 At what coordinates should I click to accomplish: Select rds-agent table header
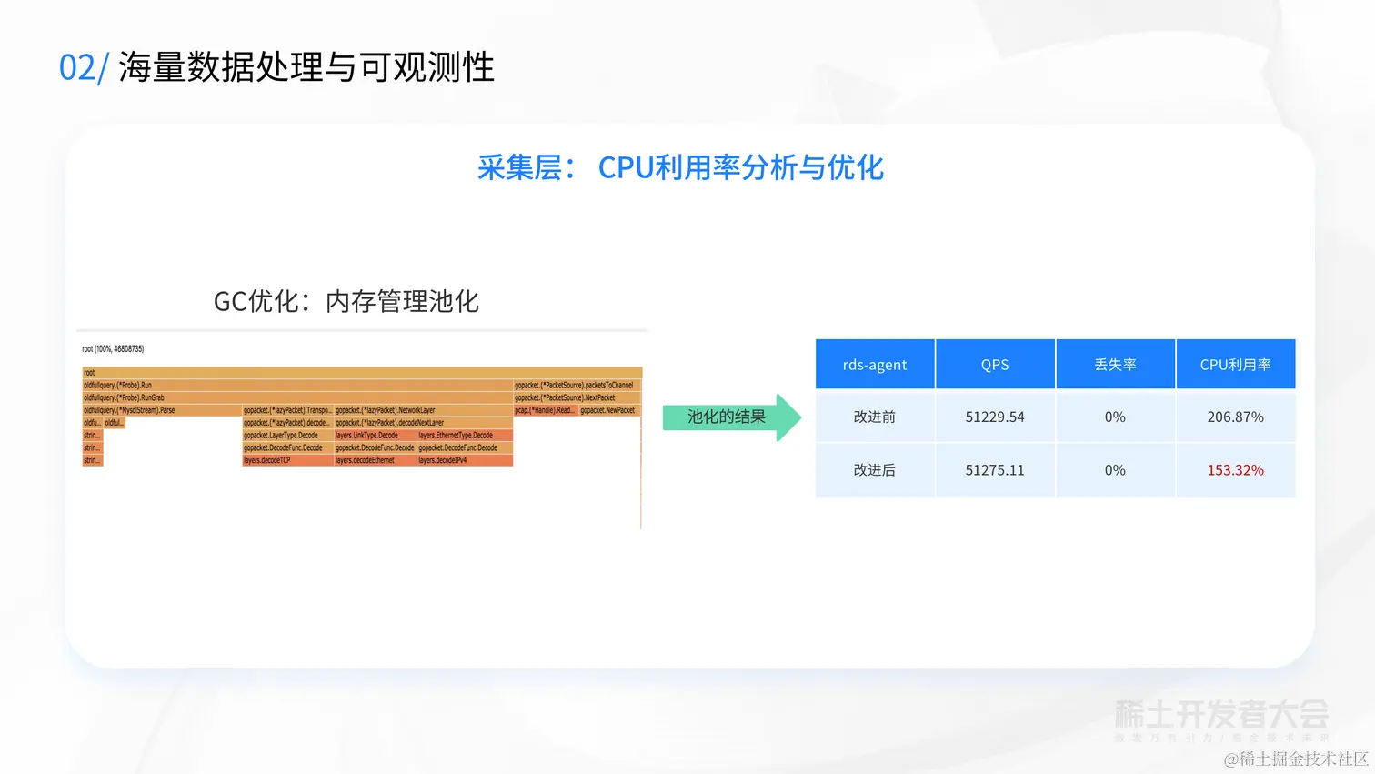click(x=875, y=364)
